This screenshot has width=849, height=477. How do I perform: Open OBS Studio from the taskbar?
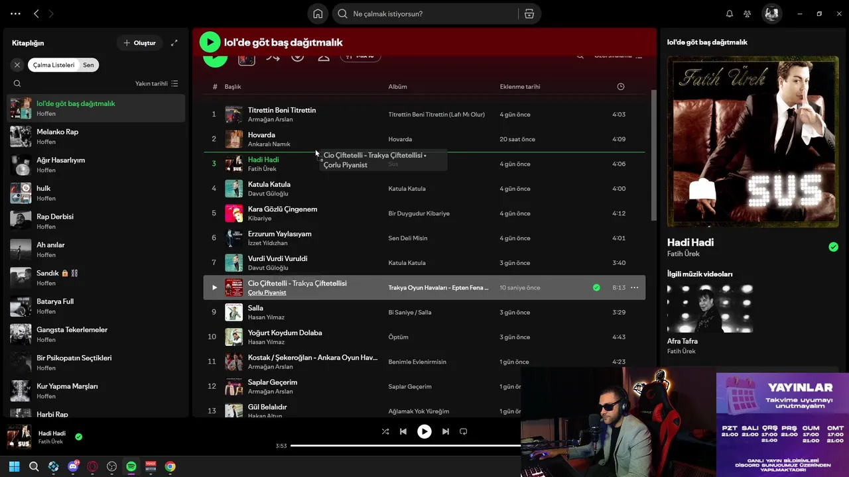[111, 466]
